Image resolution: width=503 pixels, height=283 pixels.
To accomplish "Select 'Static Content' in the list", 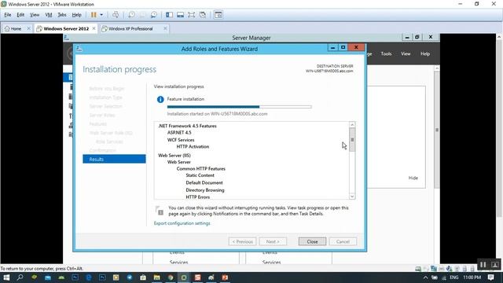I will point(200,175).
